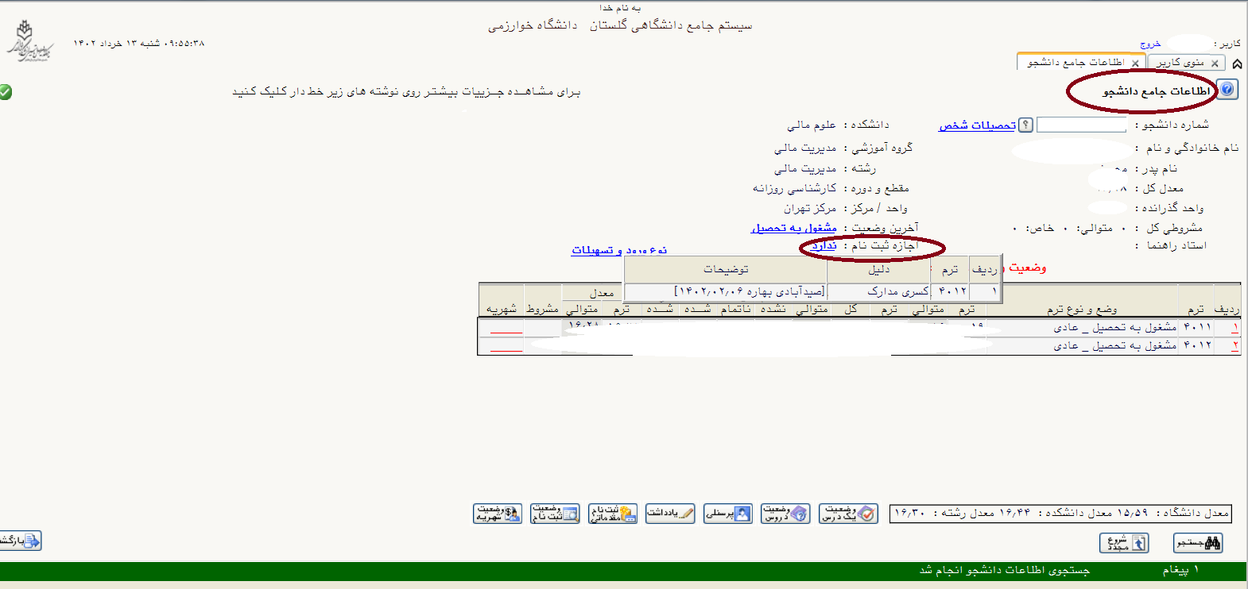This screenshot has width=1248, height=589.
Task: Open the تحصیلات شخص link
Action: 977,125
